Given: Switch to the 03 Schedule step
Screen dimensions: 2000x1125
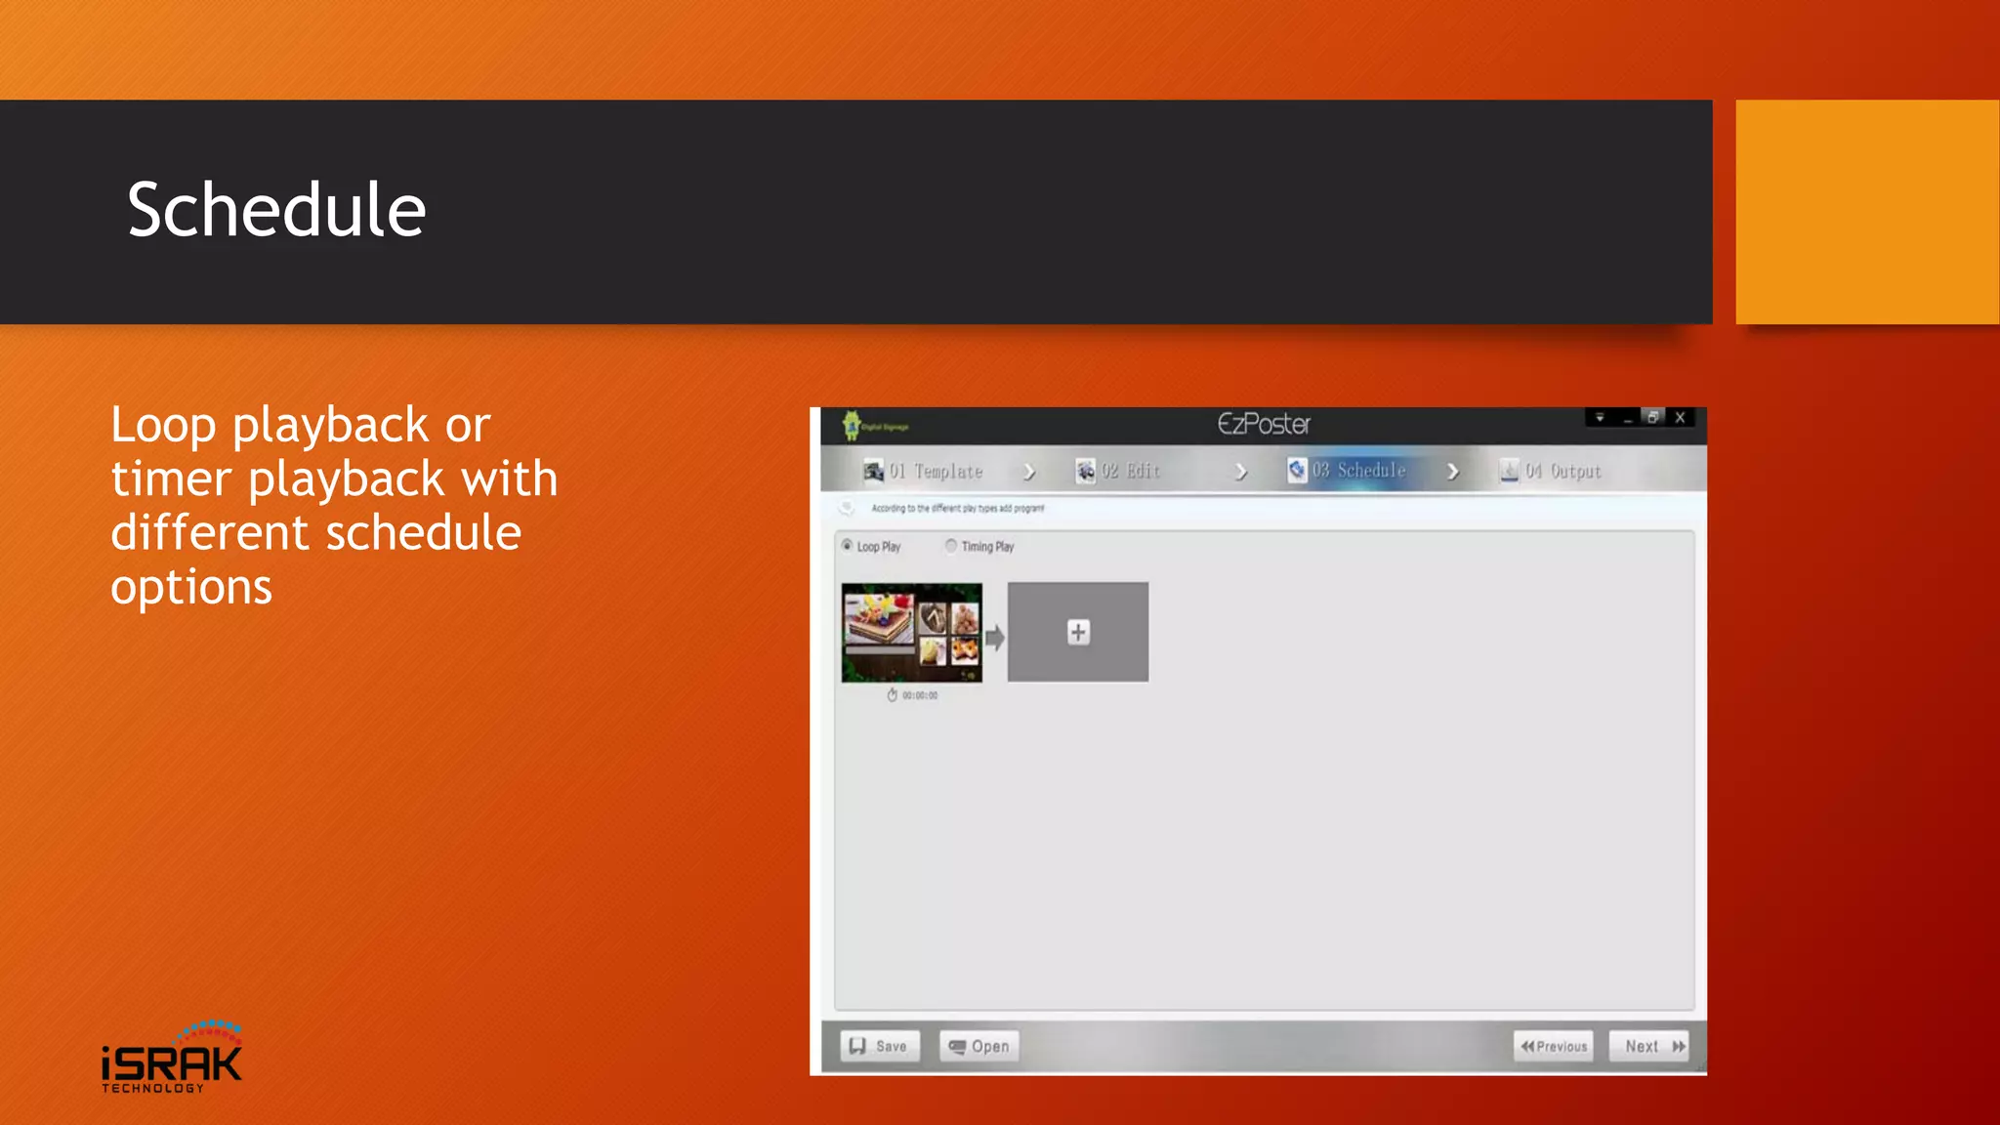Looking at the screenshot, I should click(1347, 470).
